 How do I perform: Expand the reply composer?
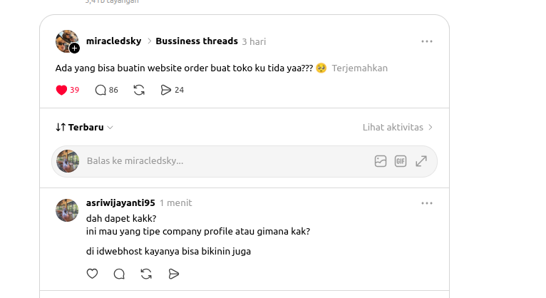tap(421, 161)
